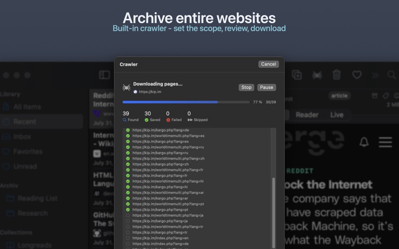This screenshot has height=249, width=399.
Task: Click the trash icon in the toolbar
Action: pos(336,75)
